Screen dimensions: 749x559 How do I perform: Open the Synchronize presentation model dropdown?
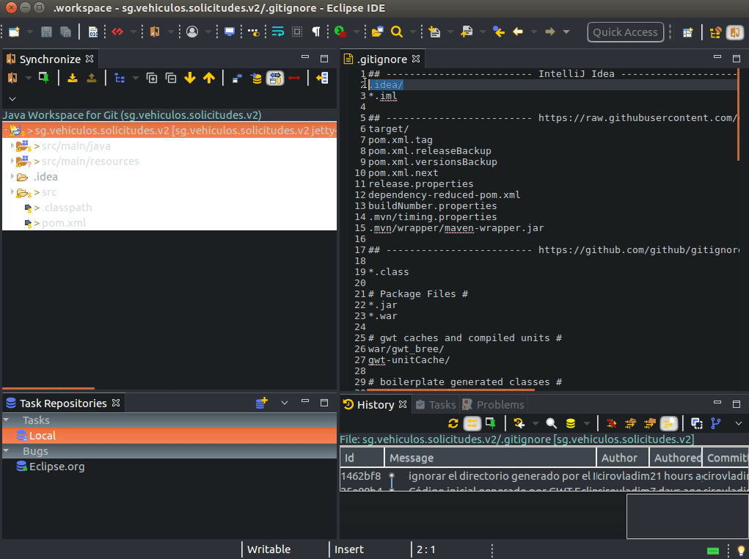click(136, 78)
